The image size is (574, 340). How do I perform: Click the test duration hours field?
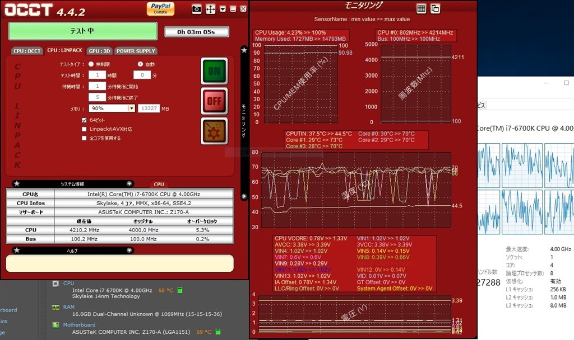pos(98,75)
